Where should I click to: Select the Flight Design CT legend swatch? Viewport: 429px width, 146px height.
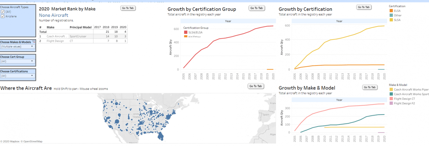pos(391,99)
